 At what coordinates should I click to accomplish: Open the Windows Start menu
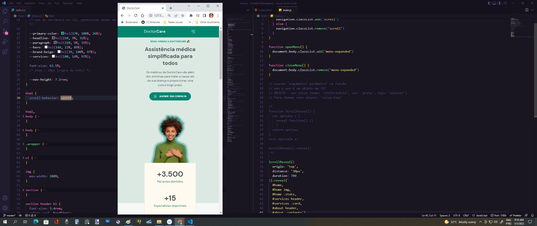(4, 222)
